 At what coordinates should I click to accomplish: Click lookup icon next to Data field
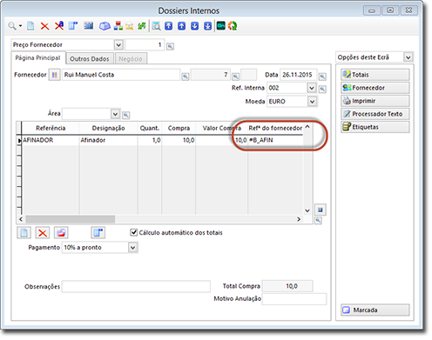coord(322,77)
